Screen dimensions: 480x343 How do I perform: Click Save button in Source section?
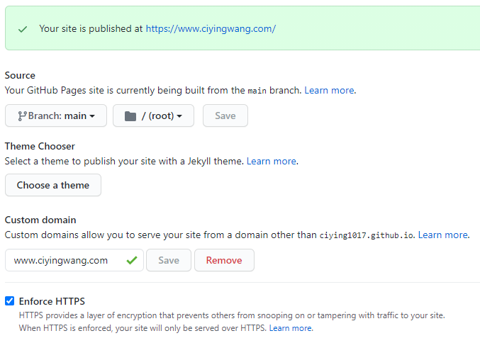[x=225, y=116]
